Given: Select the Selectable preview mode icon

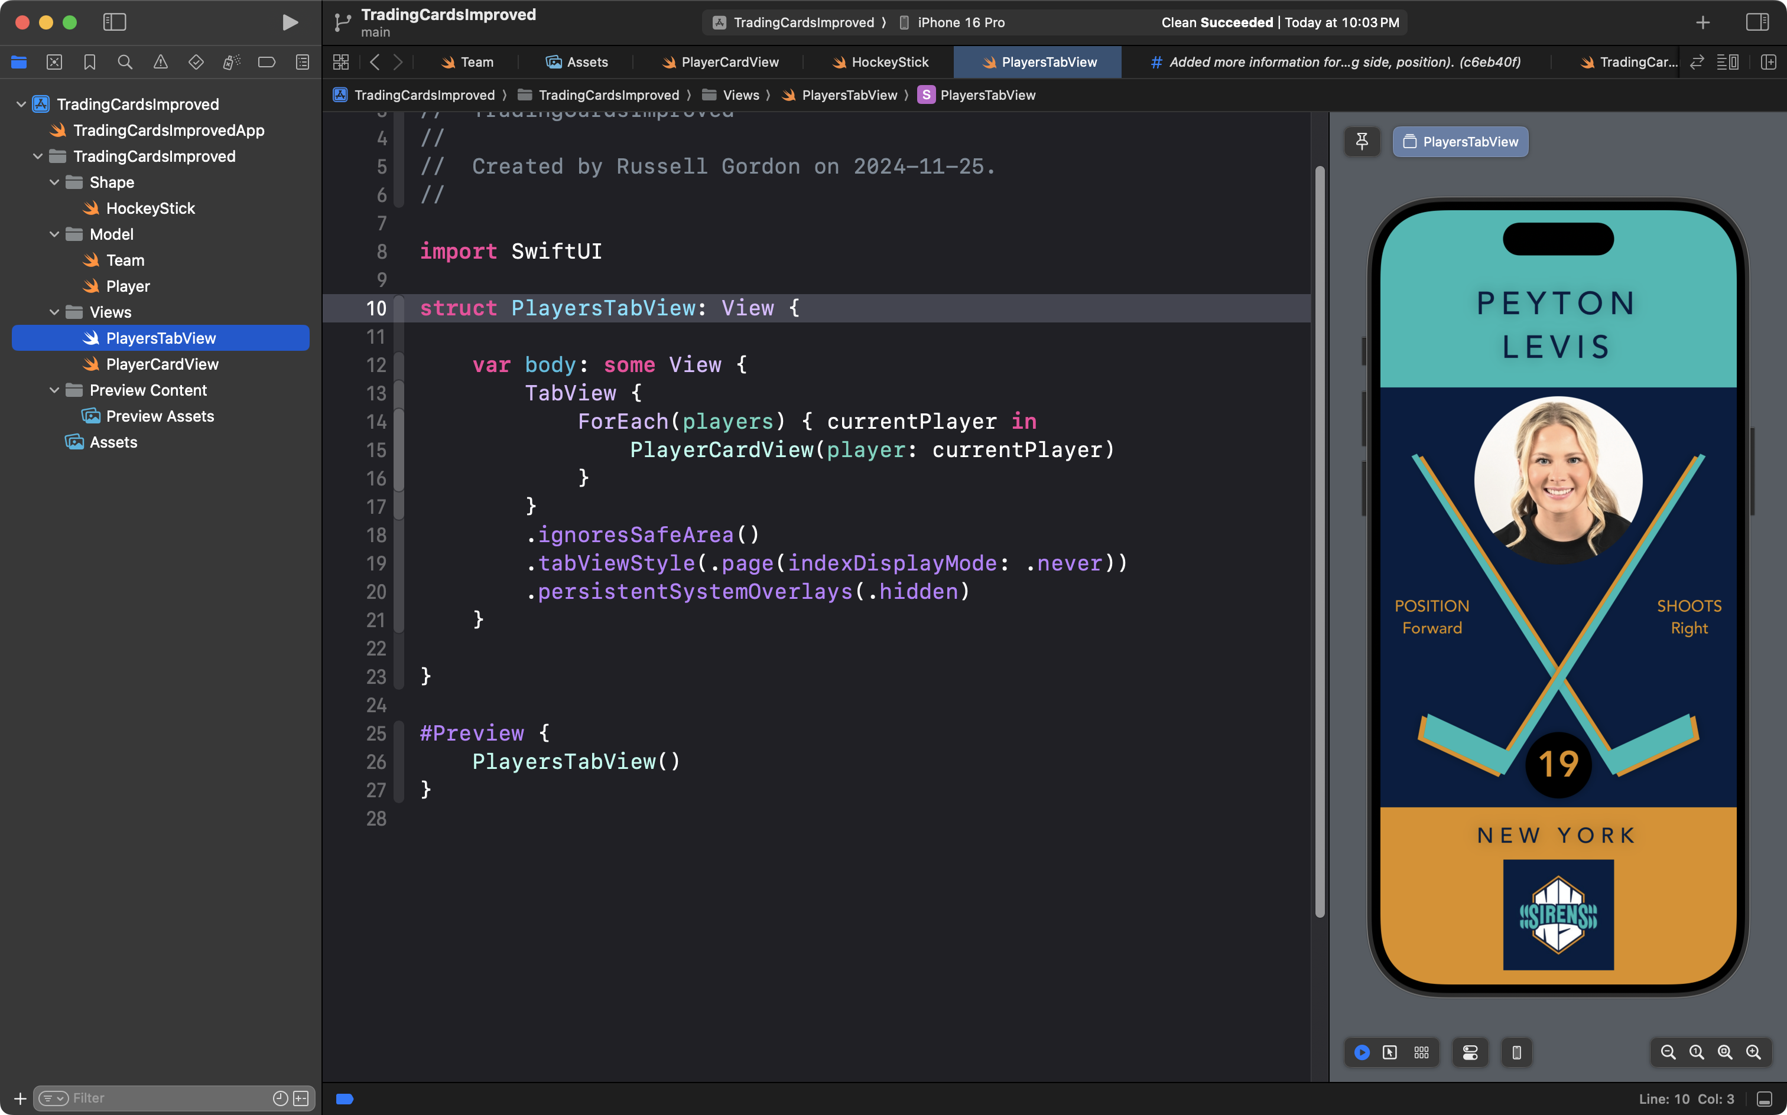Looking at the screenshot, I should coord(1390,1052).
